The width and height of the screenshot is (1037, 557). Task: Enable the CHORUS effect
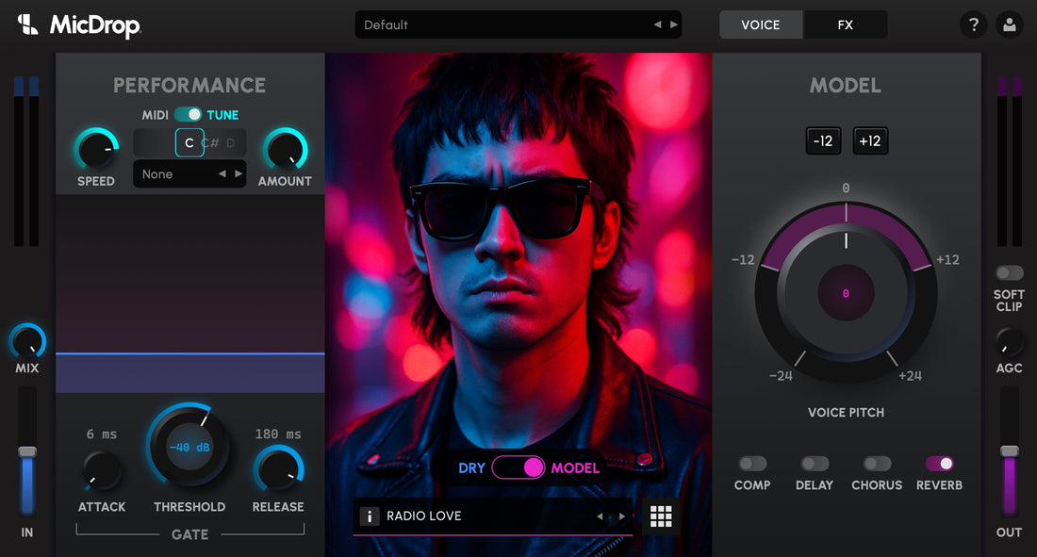(876, 463)
